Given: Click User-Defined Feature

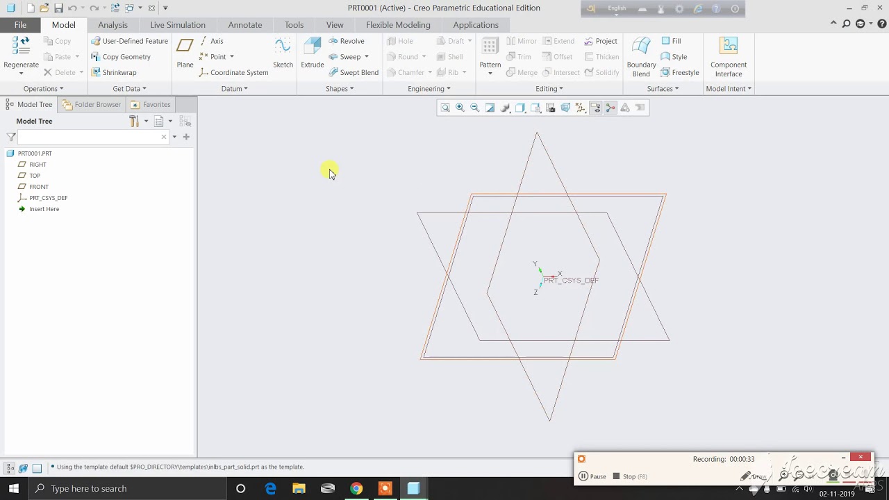Looking at the screenshot, I should [130, 41].
